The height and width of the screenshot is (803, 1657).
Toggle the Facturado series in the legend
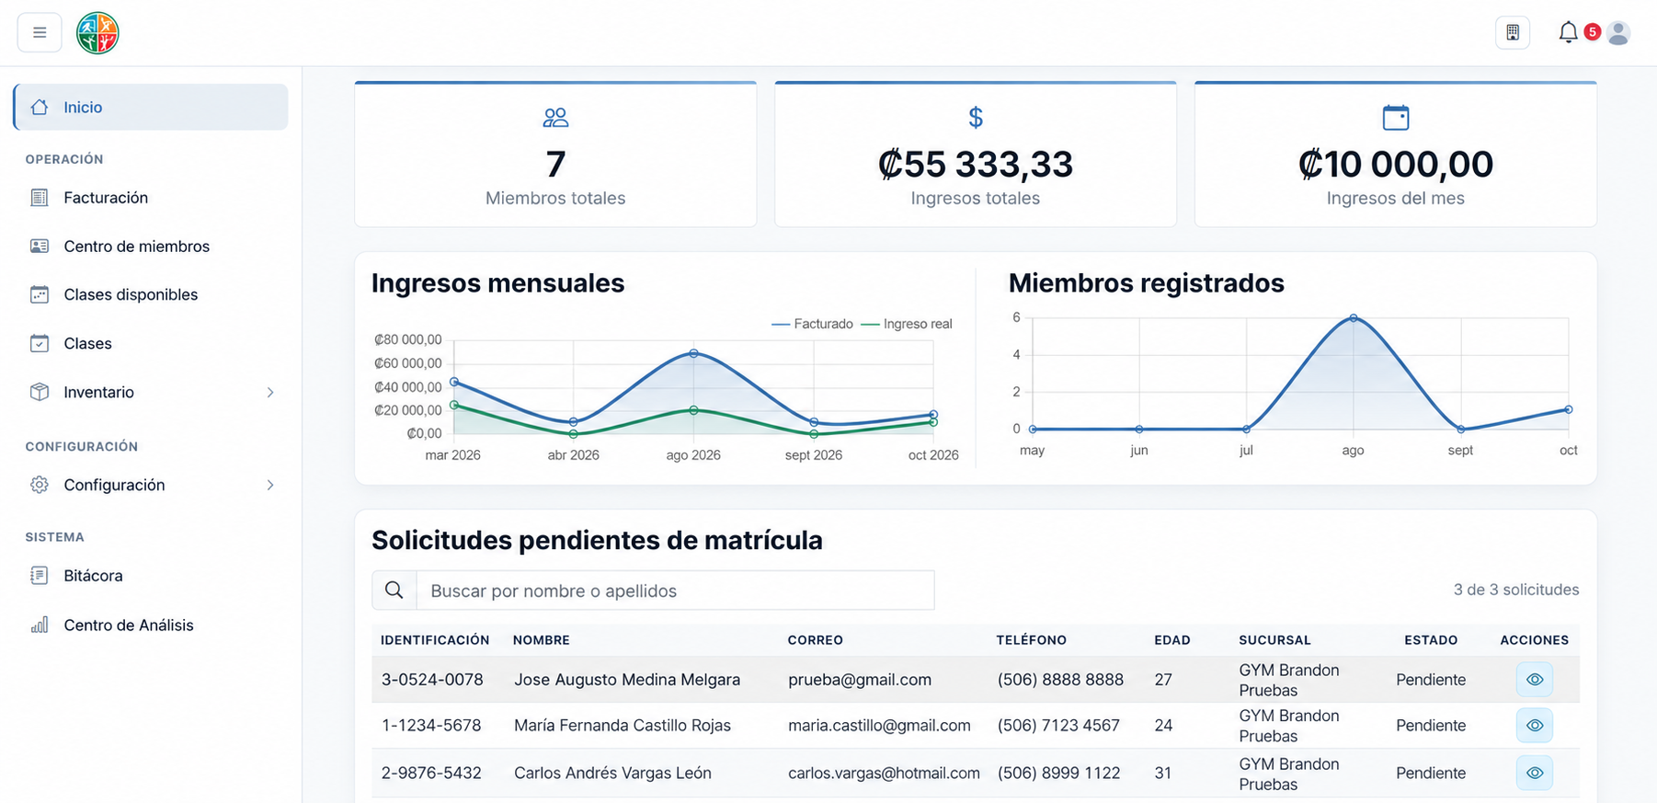[812, 324]
